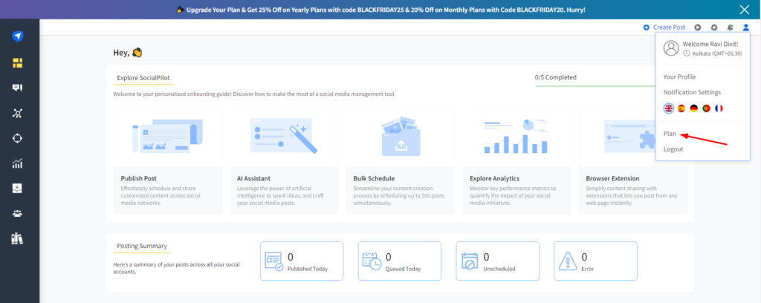
Task: Select the Portuguese flag language
Action: pos(707,108)
